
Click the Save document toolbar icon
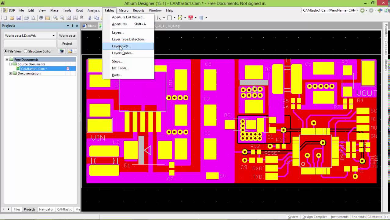[19, 18]
